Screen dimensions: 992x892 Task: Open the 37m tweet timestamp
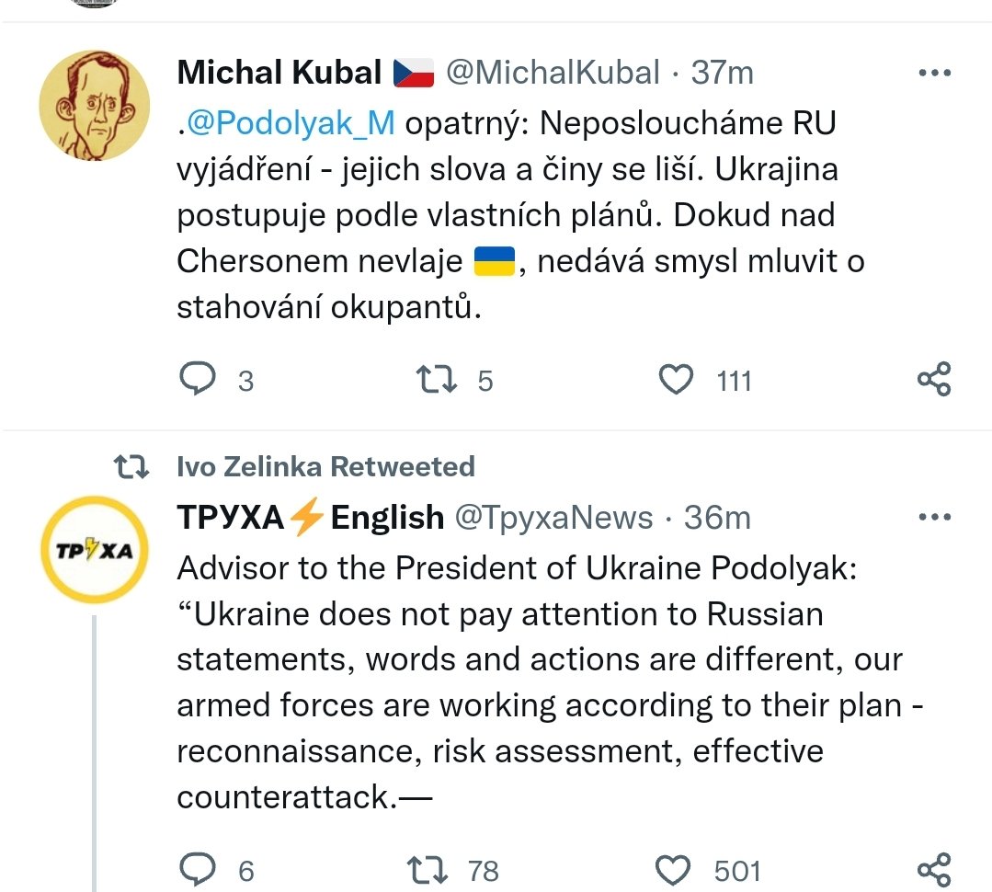(x=723, y=72)
